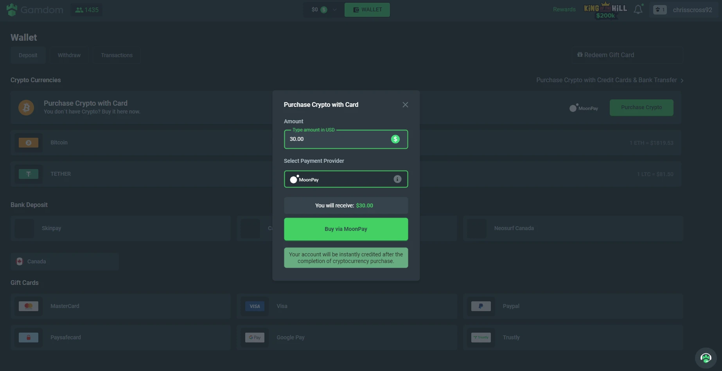The width and height of the screenshot is (722, 371).
Task: Click the orange Bitcoin circle icon
Action: click(x=26, y=107)
